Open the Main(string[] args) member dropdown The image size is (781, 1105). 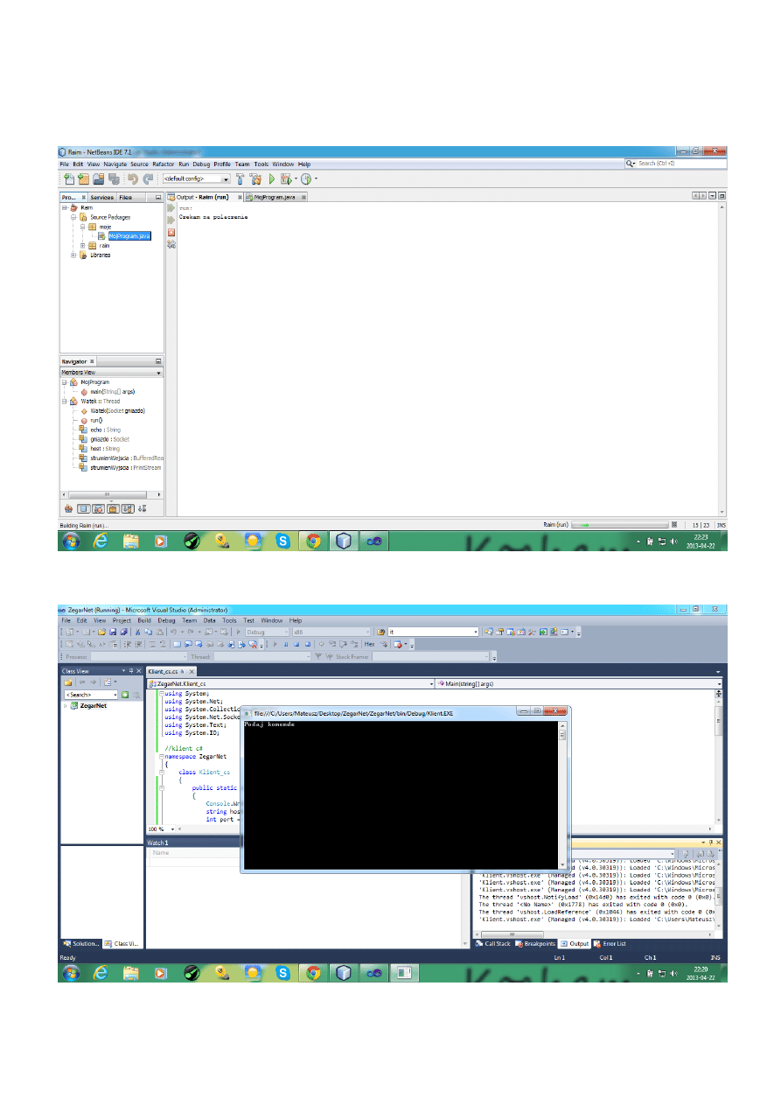pyautogui.click(x=578, y=682)
